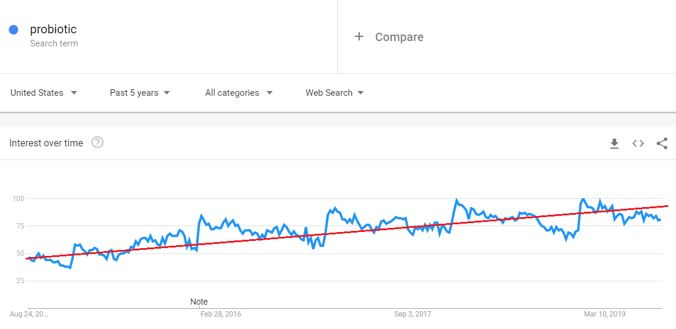Click the 100 value gridline label
Viewport: 676px width, 329px height.
pos(20,198)
